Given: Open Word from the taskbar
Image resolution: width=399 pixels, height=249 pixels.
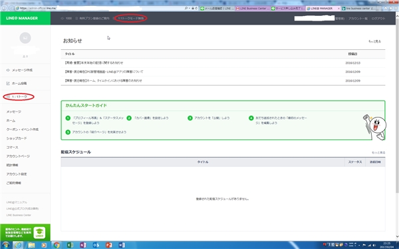Looking at the screenshot, I should tap(122, 245).
